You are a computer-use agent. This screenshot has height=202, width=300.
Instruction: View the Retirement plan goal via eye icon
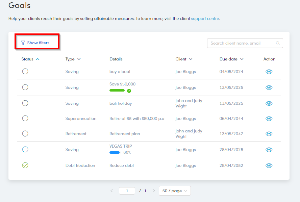[x=269, y=134]
